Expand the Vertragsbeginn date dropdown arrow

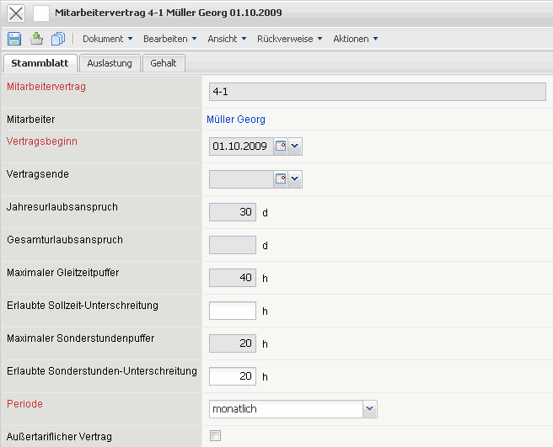pyautogui.click(x=295, y=146)
